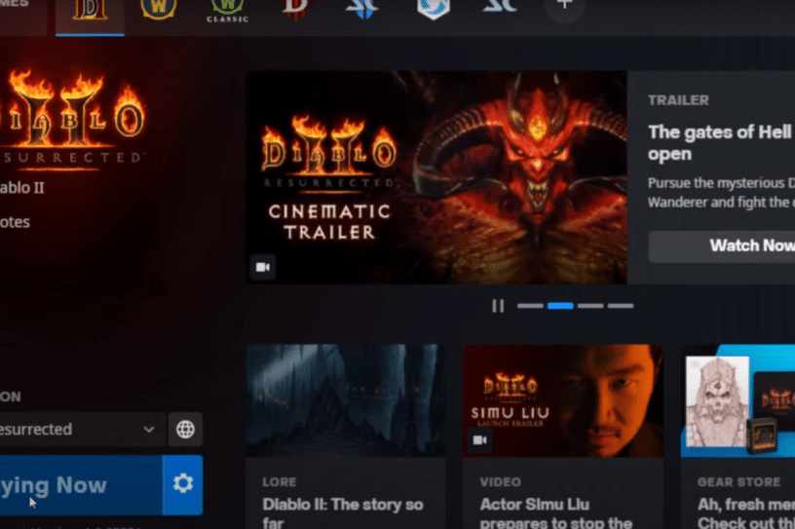Open the Heroes of the Storm icon
The height and width of the screenshot is (529, 795).
pos(433,9)
